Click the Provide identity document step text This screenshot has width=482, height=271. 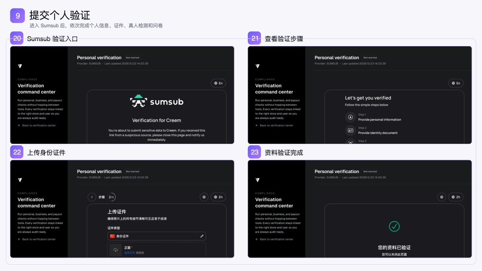tap(378, 133)
